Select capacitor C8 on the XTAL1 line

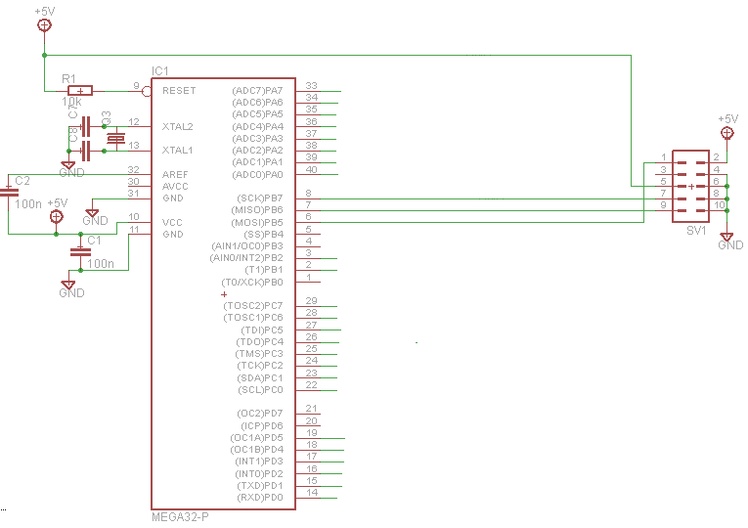86,152
